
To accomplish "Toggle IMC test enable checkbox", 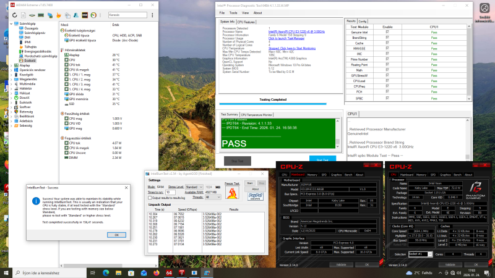I will click(387, 54).
